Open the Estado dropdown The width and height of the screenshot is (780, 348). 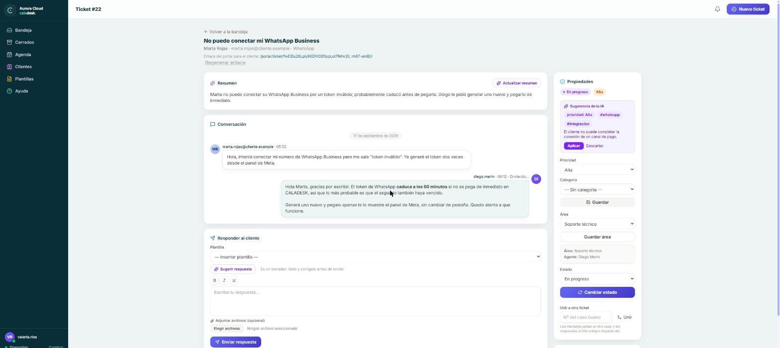(x=597, y=279)
